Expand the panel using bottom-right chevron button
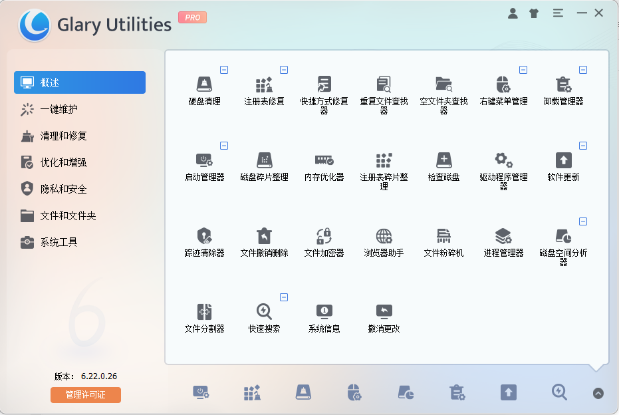 click(x=598, y=393)
